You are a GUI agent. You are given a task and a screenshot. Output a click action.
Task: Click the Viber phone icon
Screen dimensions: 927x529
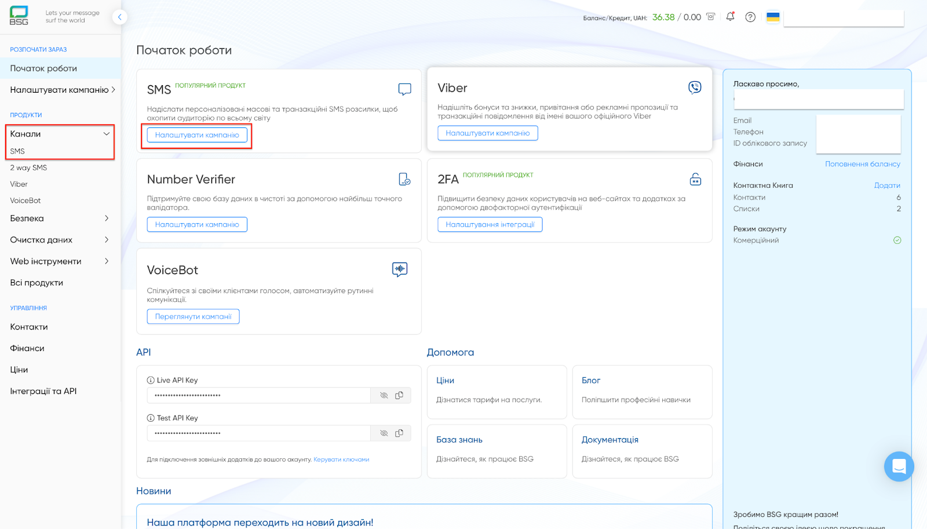tap(695, 87)
